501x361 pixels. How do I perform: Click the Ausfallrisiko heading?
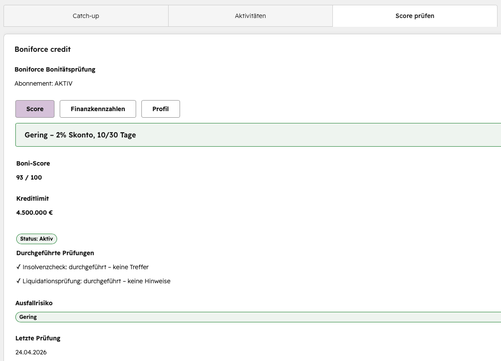click(x=34, y=303)
